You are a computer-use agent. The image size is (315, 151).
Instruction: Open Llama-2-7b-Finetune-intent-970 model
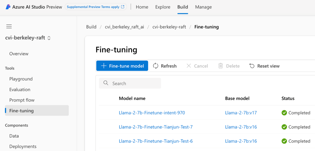(x=152, y=113)
